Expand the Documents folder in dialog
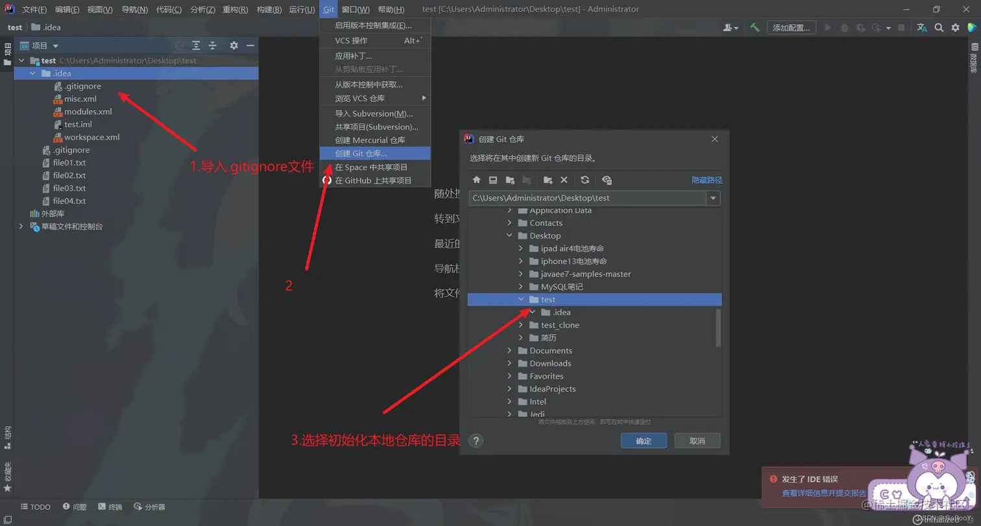The width and height of the screenshot is (981, 526). (x=510, y=351)
